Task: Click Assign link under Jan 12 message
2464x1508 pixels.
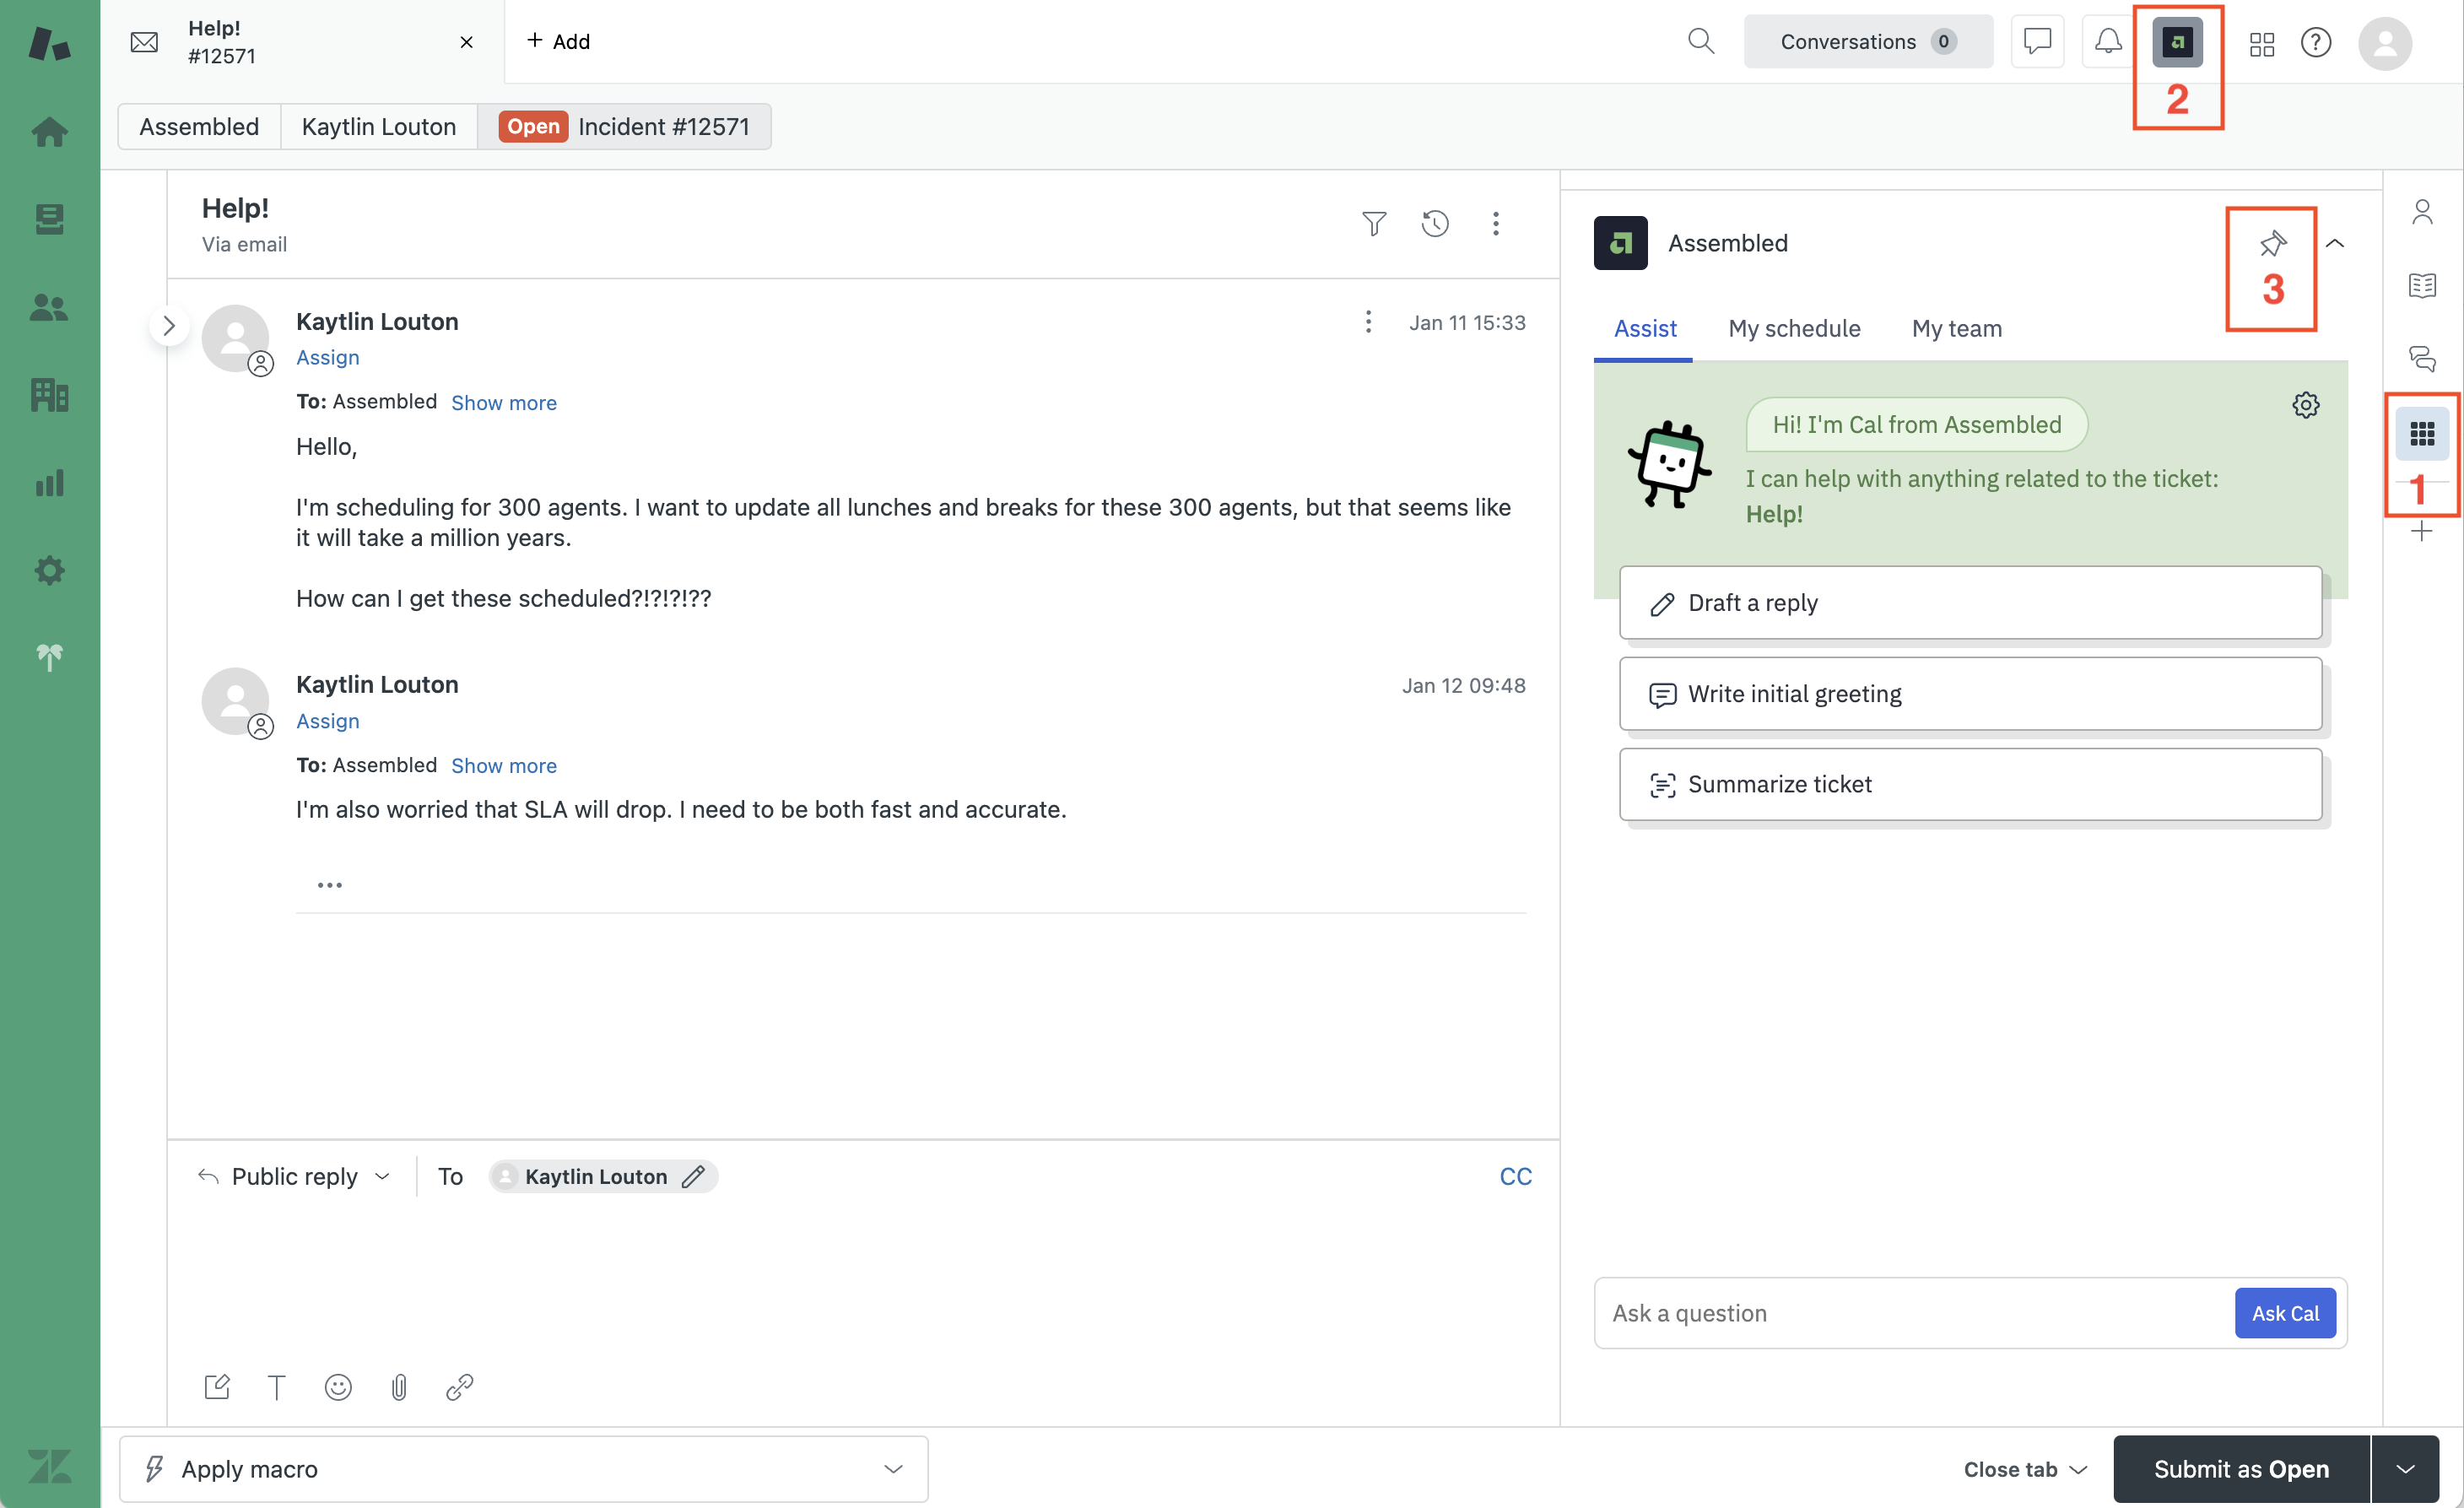Action: click(x=327, y=721)
